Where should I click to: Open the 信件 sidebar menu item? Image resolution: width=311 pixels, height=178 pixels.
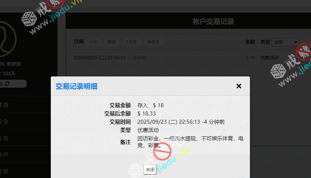tap(4, 155)
